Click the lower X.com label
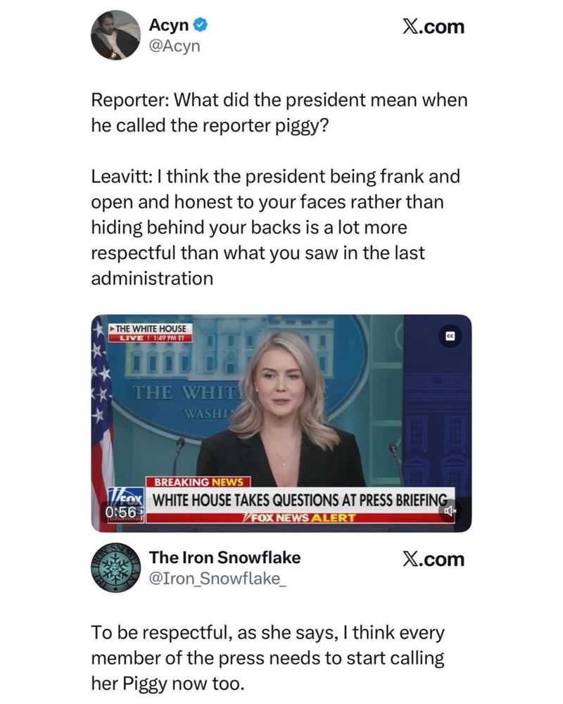 pos(434,560)
